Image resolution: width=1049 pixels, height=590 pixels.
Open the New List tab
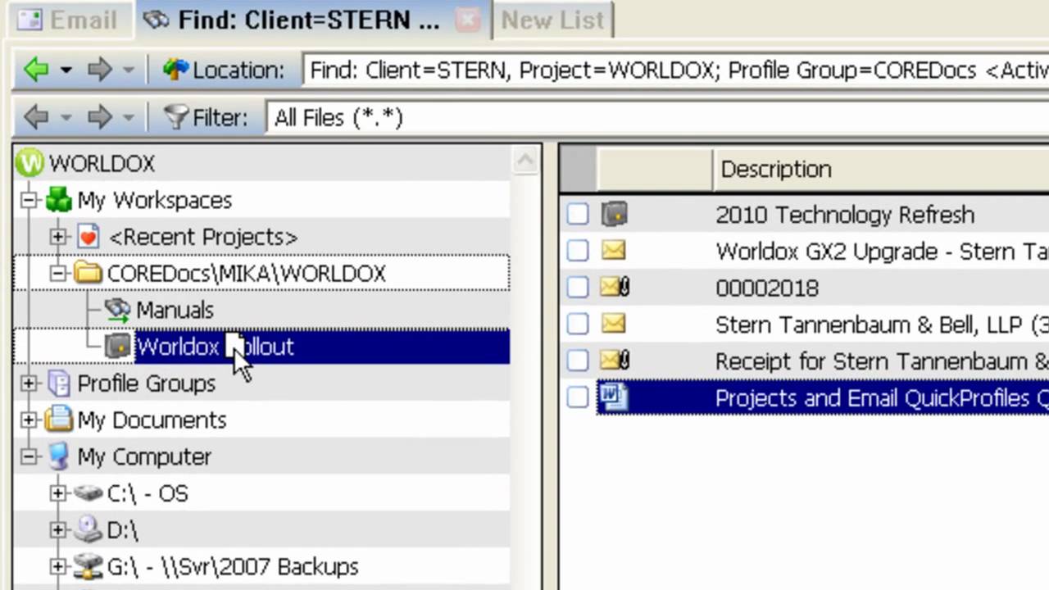(552, 20)
